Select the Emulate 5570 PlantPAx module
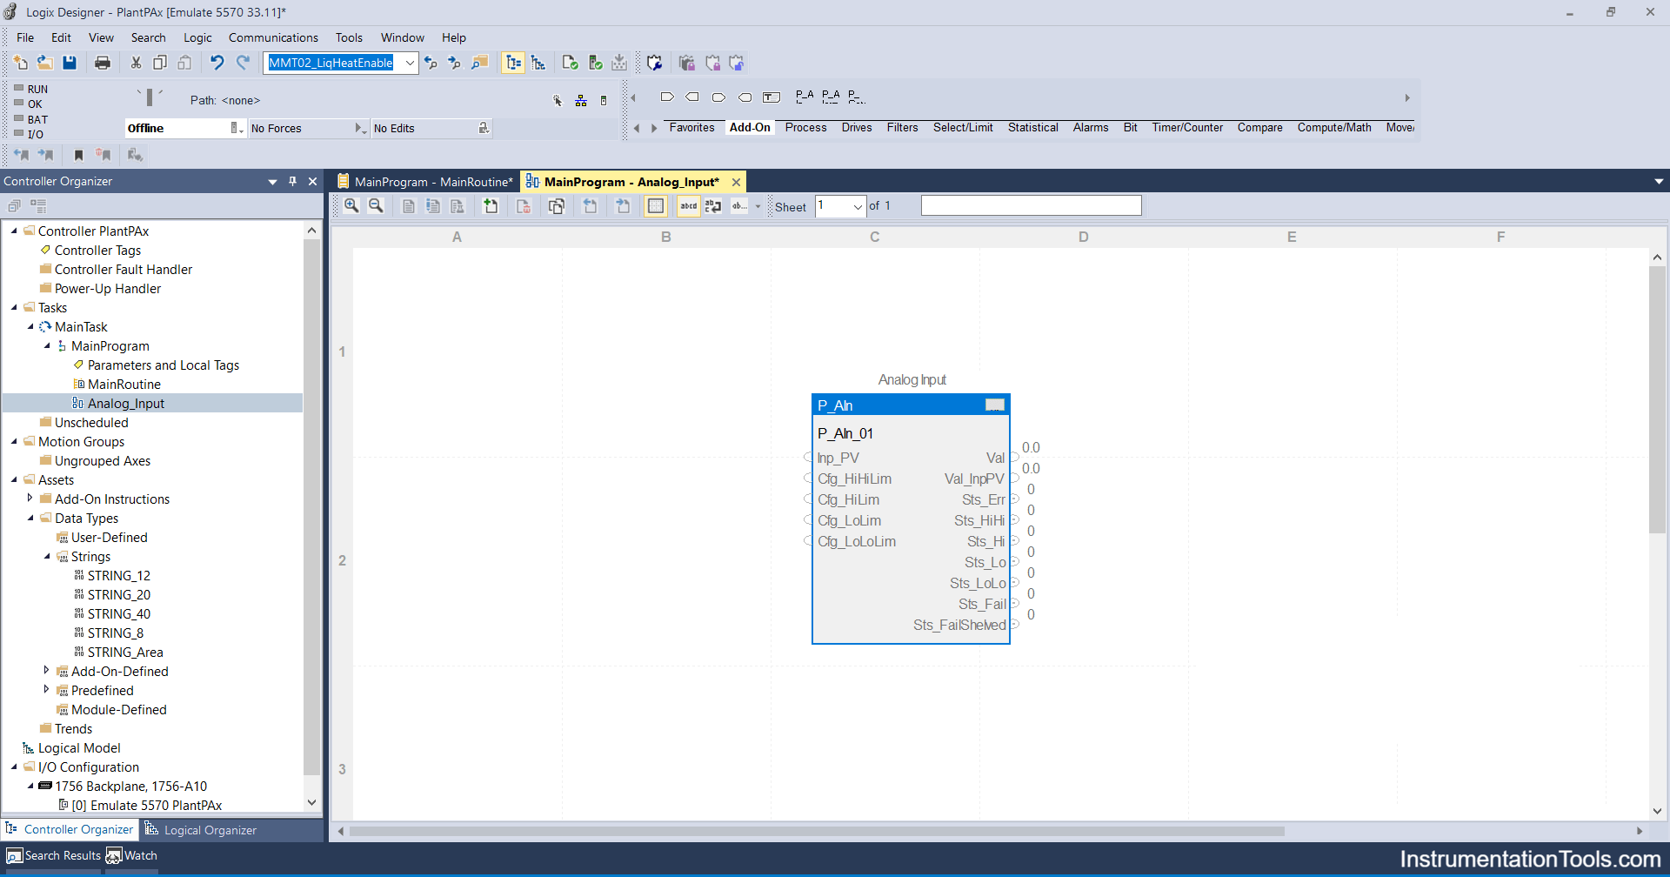The image size is (1670, 877). 147,805
